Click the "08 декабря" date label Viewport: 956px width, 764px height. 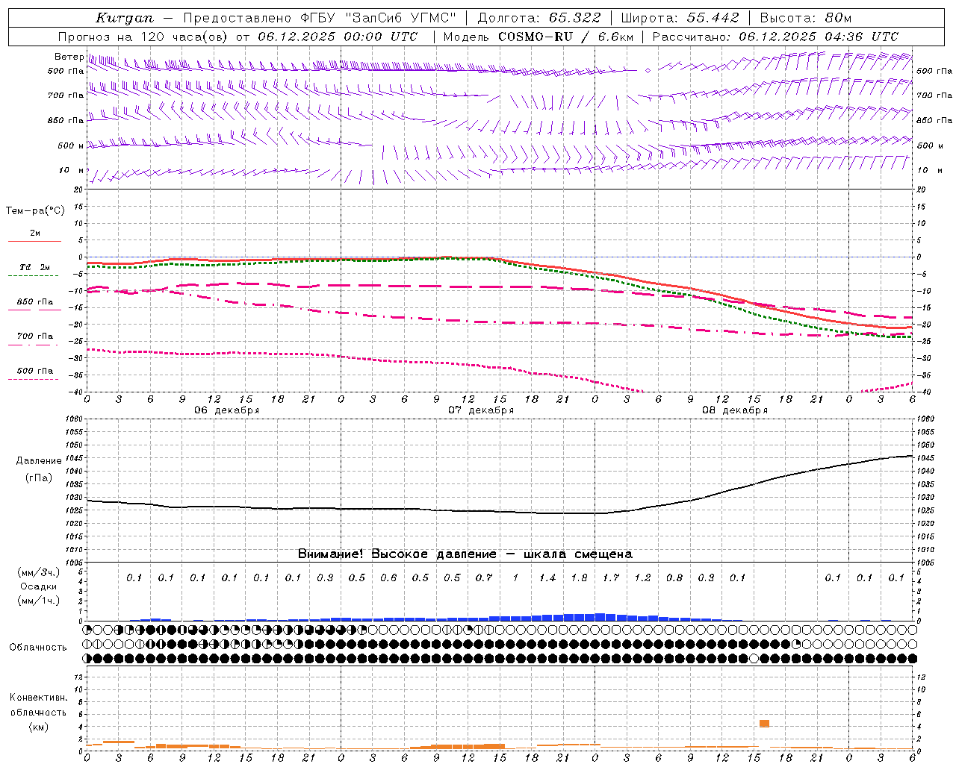(x=735, y=410)
